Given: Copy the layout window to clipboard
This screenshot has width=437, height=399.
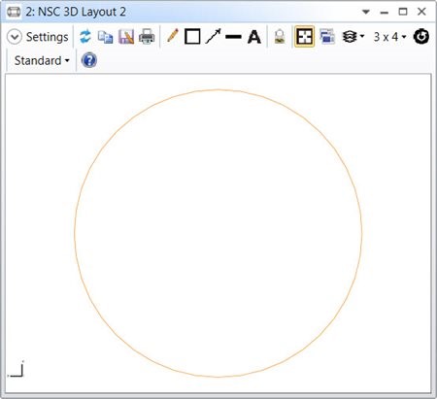Looking at the screenshot, I should click(106, 37).
